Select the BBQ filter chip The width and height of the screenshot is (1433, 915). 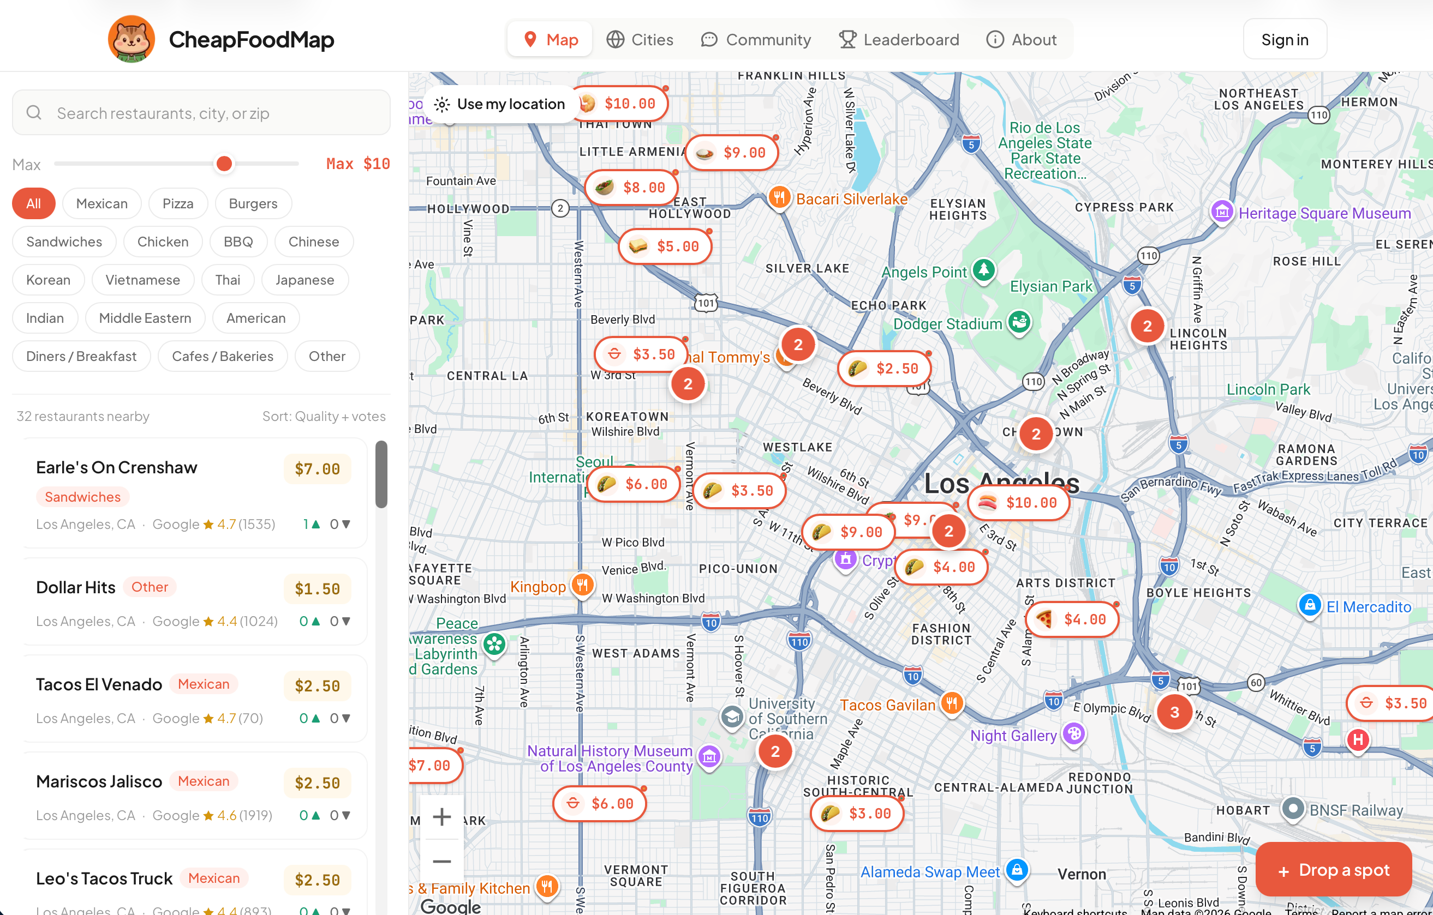tap(238, 242)
